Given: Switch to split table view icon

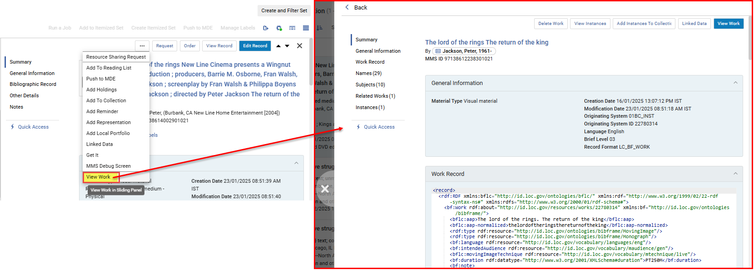Looking at the screenshot, I should pos(293,28).
